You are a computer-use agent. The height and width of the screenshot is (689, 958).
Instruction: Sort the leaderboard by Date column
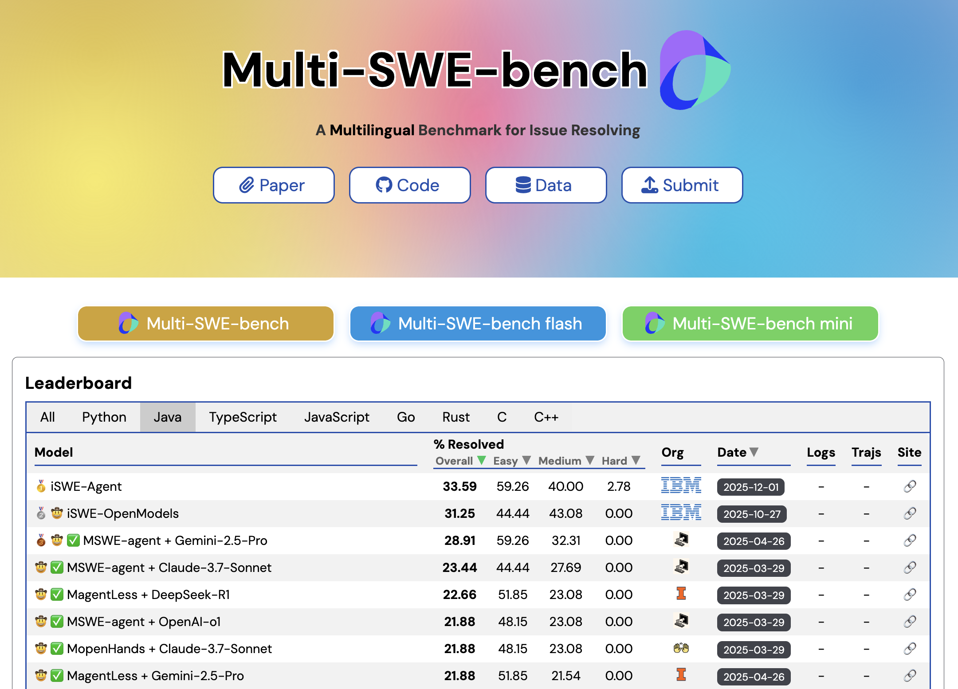click(754, 452)
